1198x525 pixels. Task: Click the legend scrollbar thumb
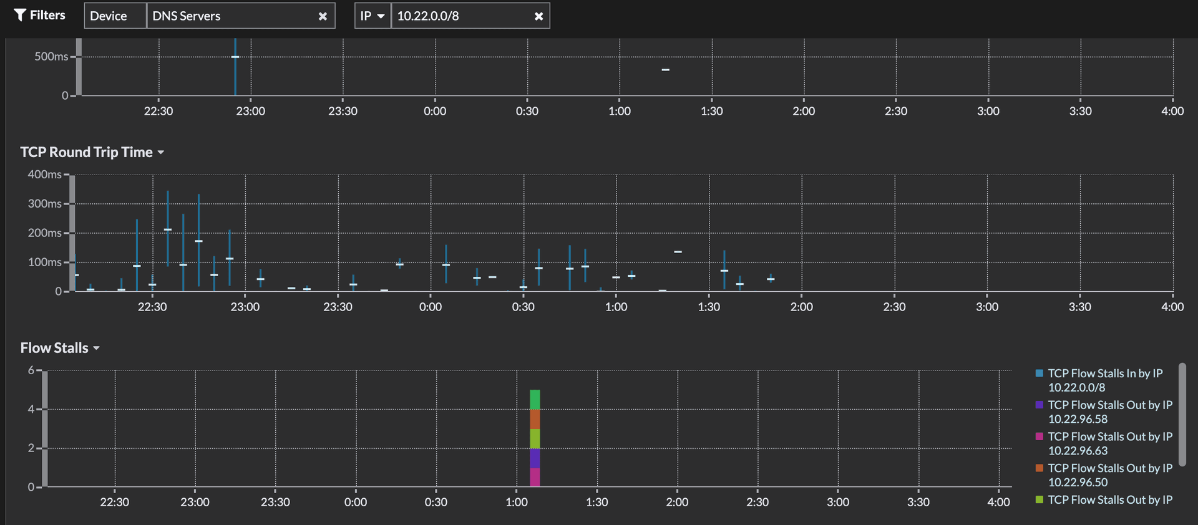pyautogui.click(x=1182, y=414)
